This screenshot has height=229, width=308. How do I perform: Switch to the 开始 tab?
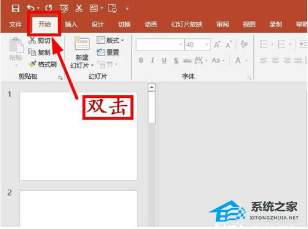coord(44,24)
